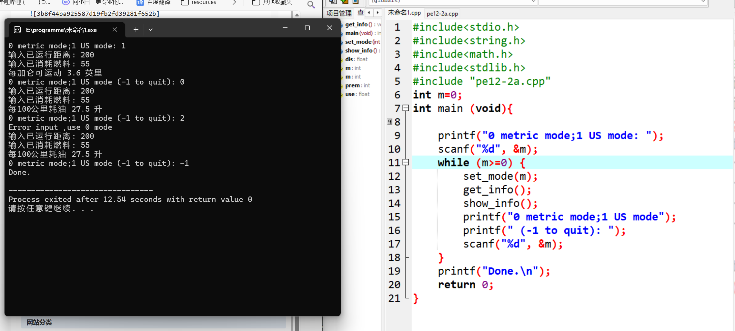Image resolution: width=735 pixels, height=331 pixels.
Task: Click the browser search magnifier icon
Action: (311, 5)
